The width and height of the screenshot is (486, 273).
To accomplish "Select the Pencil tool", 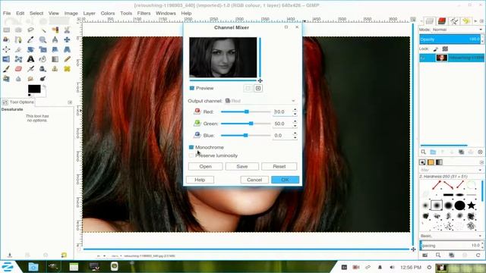I will (x=67, y=59).
